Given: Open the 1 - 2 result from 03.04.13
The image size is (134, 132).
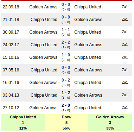Looking at the screenshot, I should (x=66, y=93).
